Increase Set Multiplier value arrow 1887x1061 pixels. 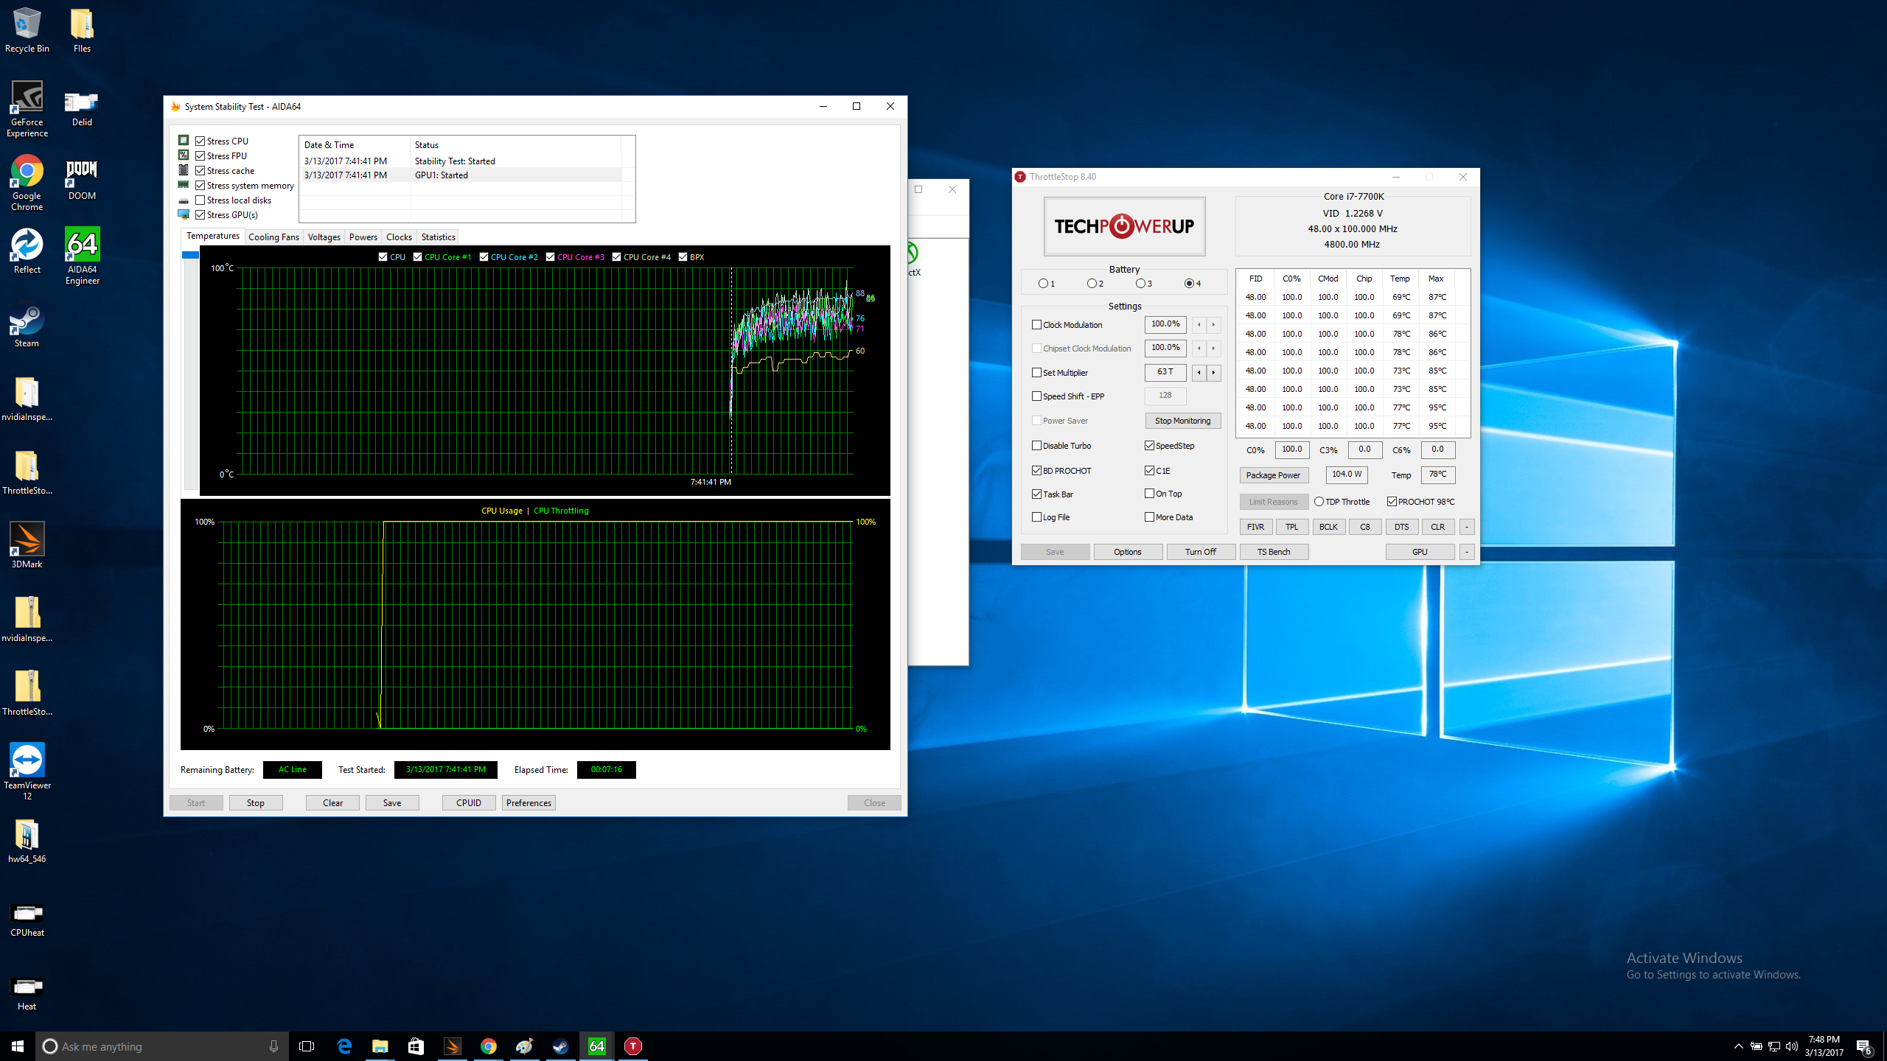[x=1213, y=373]
